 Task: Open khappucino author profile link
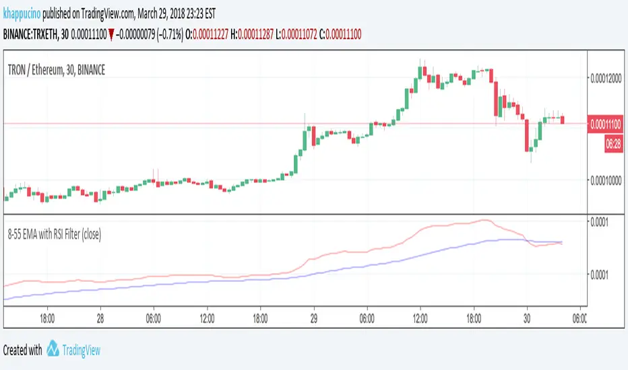[x=22, y=14]
